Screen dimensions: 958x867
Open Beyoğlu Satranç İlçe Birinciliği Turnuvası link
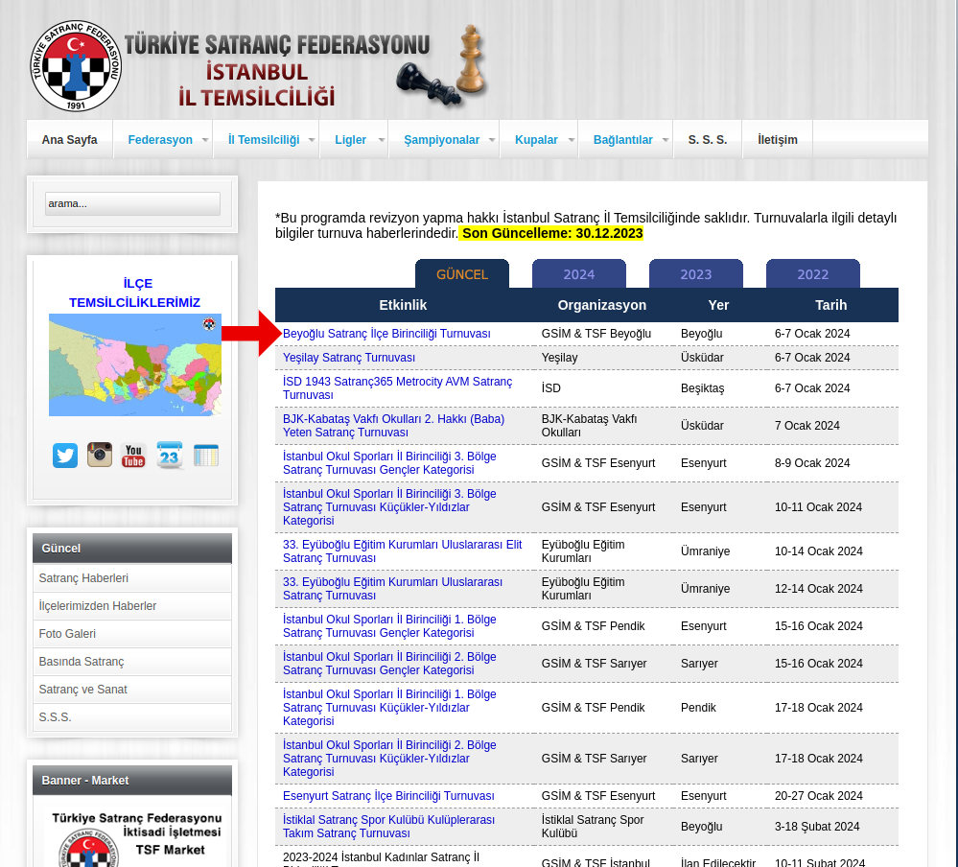(386, 334)
